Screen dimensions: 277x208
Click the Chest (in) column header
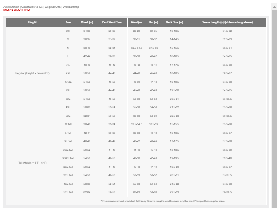coord(87,22)
